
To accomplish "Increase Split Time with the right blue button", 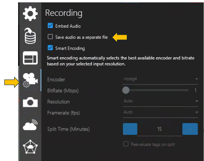I will click(190, 129).
